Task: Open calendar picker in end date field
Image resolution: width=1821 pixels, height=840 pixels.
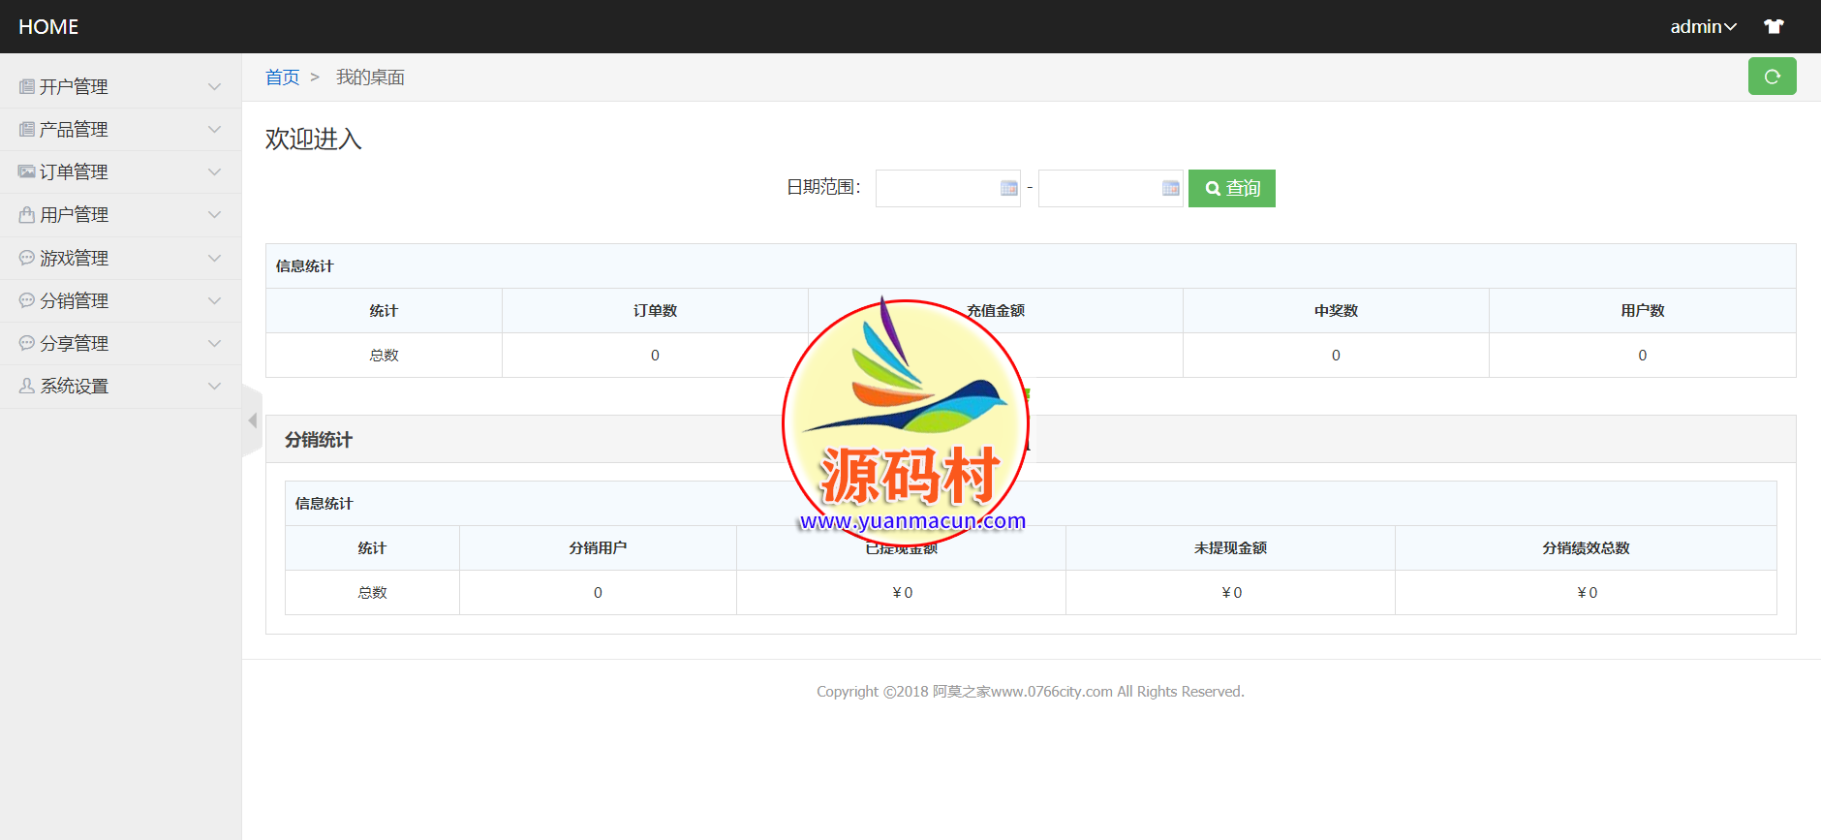Action: pyautogui.click(x=1170, y=188)
